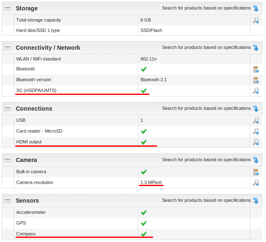Collapse the Storage section

7,8
